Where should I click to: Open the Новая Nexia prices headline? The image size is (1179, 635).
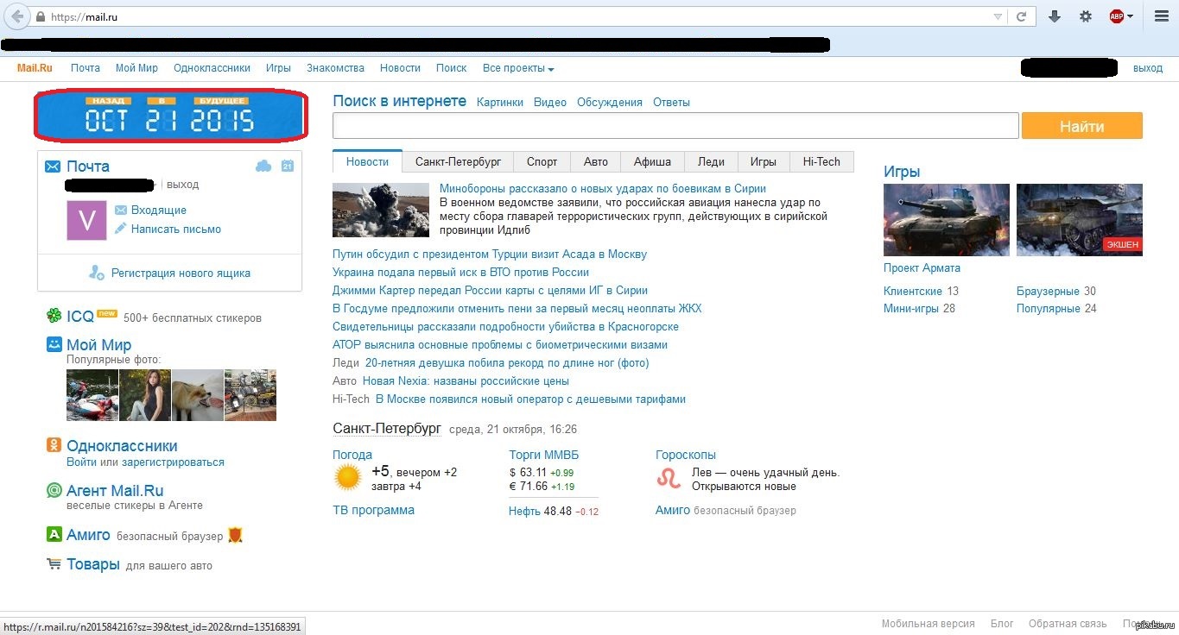coord(466,381)
